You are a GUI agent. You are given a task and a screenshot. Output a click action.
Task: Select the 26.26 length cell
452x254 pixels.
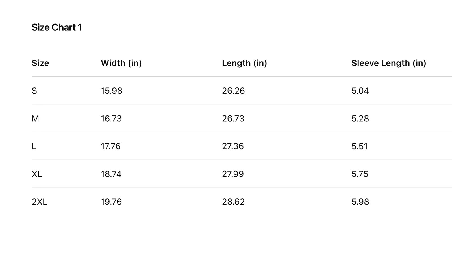point(233,91)
